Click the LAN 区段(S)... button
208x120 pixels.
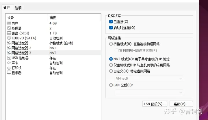155,104
